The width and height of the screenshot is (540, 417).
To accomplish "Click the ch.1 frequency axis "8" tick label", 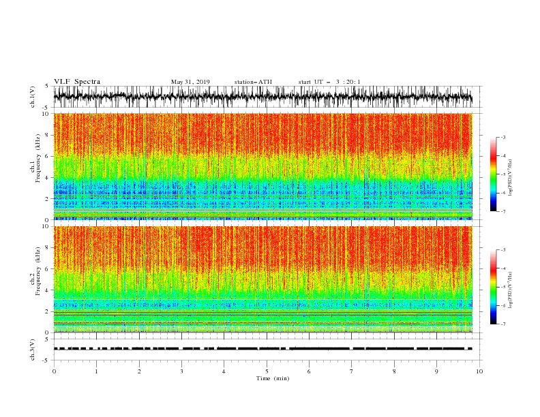I will (x=47, y=135).
